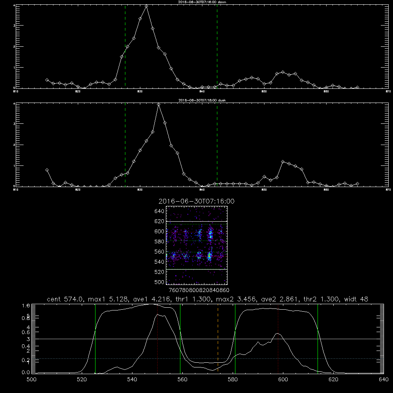Viewport: 393px width, 393px height.
Task: Click the left green dashed line in the dusk plot
Action: (x=125, y=145)
